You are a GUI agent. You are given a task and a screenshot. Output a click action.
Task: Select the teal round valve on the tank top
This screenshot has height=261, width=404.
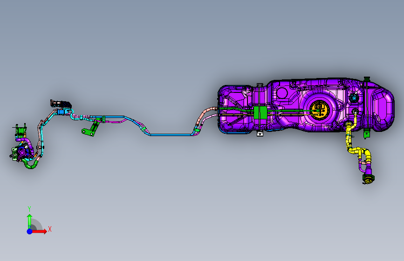(x=354, y=98)
